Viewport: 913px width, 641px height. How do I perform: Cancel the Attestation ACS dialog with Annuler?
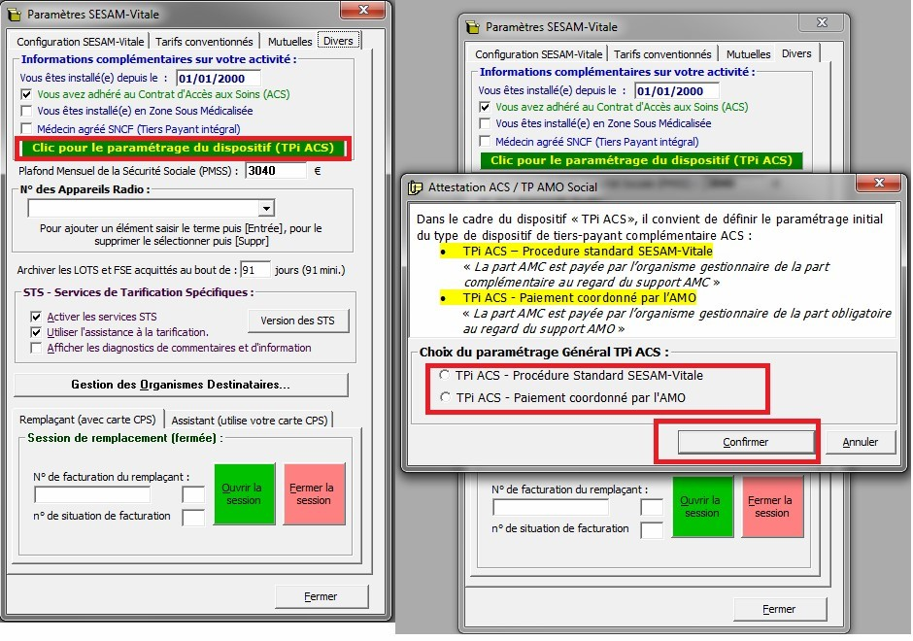coord(860,442)
